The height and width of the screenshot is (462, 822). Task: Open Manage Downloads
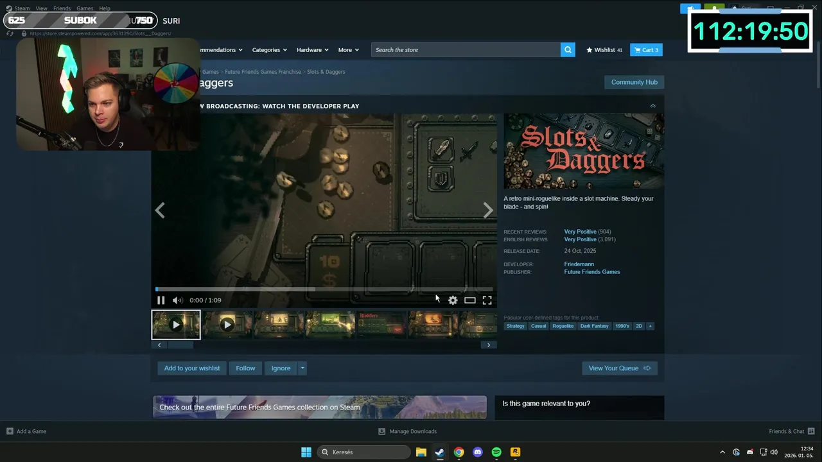click(x=408, y=431)
